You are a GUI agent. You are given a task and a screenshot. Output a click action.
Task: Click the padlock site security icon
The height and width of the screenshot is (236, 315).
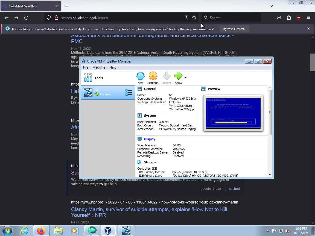pos(56,18)
